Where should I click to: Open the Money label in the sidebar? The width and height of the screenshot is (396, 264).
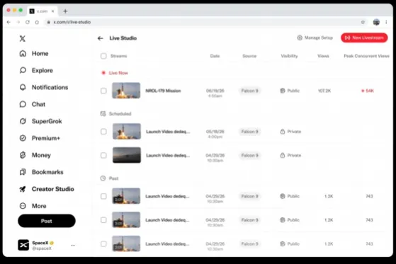(x=41, y=155)
